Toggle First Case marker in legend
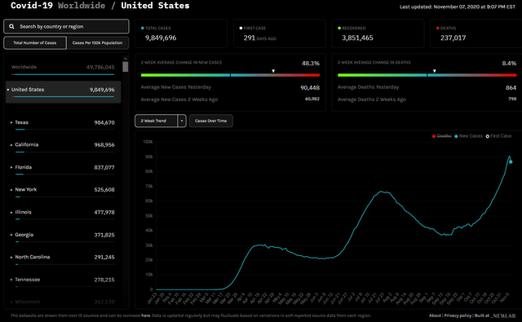The height and width of the screenshot is (322, 522). [x=498, y=136]
